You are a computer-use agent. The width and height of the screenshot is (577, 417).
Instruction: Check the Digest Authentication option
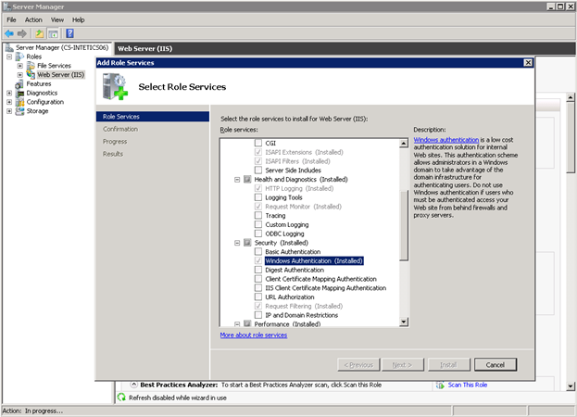click(258, 270)
